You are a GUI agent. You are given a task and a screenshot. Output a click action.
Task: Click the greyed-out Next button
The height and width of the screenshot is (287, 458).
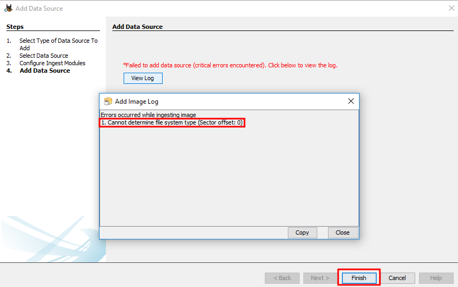coord(320,278)
